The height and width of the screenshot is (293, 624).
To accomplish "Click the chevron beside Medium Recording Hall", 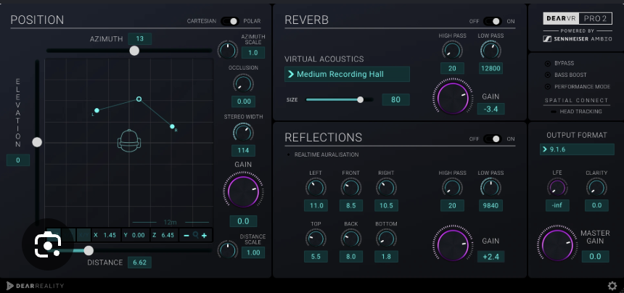I will [290, 74].
